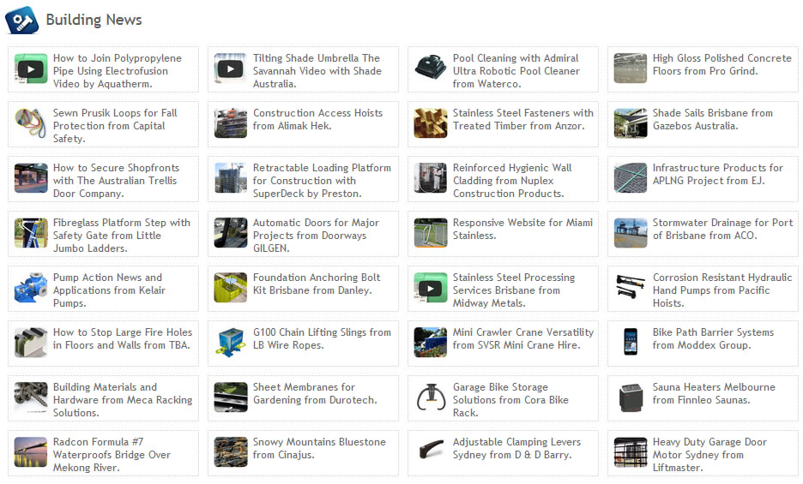Open the G100 Chain Lifting Slings thumbnail
The image size is (803, 484).
(231, 343)
